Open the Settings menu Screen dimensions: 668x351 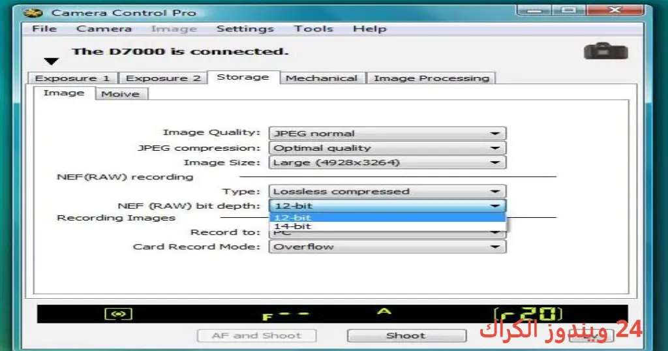coord(245,29)
